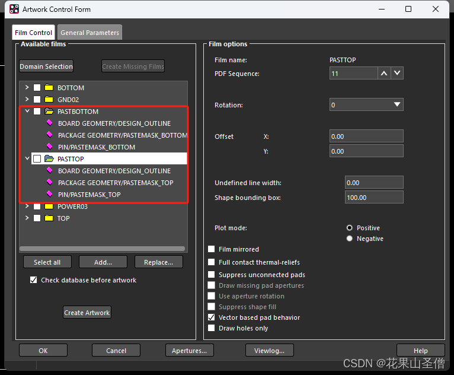The width and height of the screenshot is (454, 375).
Task: Tick the PASTBOTTOM film checkbox
Action: tap(37, 112)
